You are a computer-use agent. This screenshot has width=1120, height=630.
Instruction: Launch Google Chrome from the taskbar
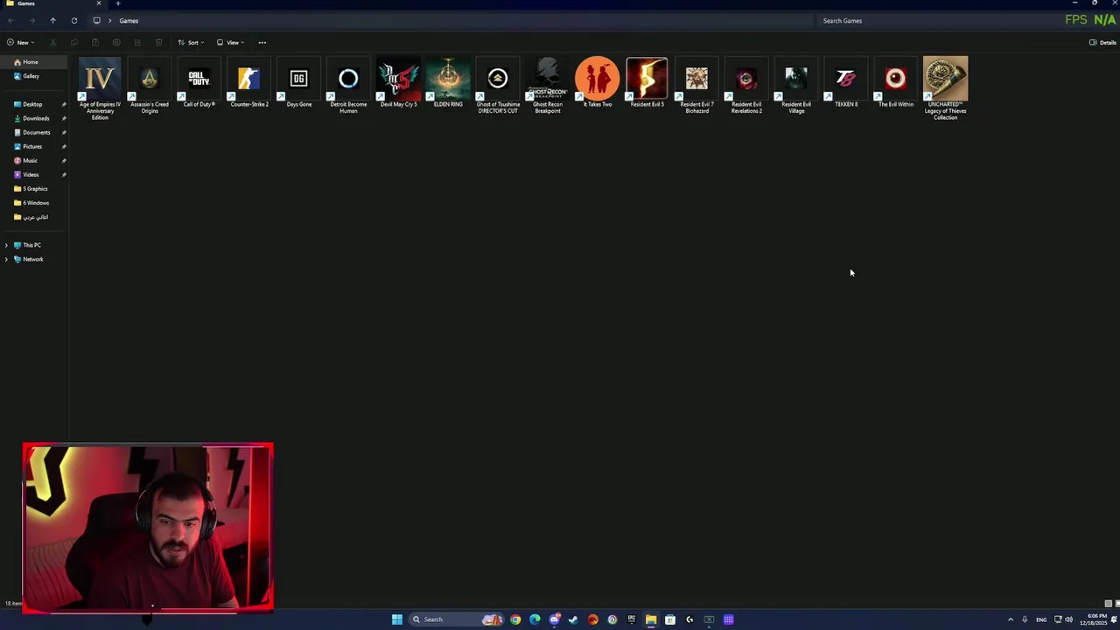(x=515, y=619)
